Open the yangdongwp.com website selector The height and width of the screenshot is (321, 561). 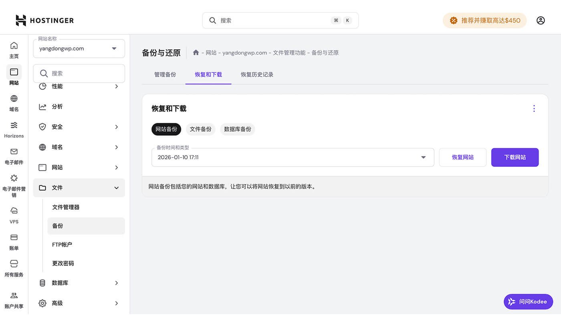(x=79, y=48)
